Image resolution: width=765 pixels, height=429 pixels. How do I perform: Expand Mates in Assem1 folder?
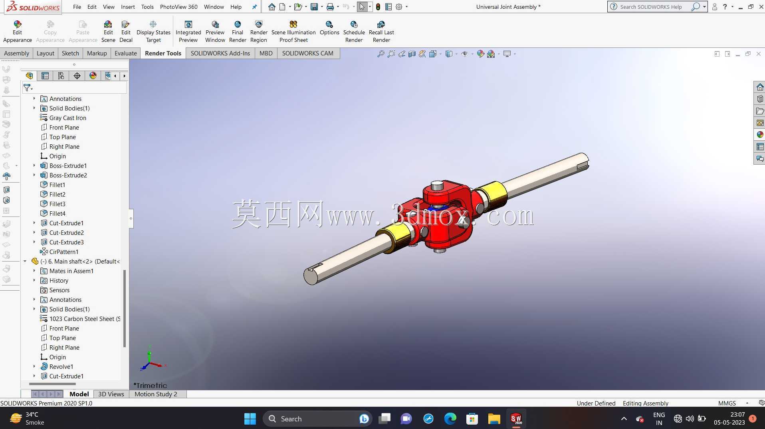pos(34,271)
